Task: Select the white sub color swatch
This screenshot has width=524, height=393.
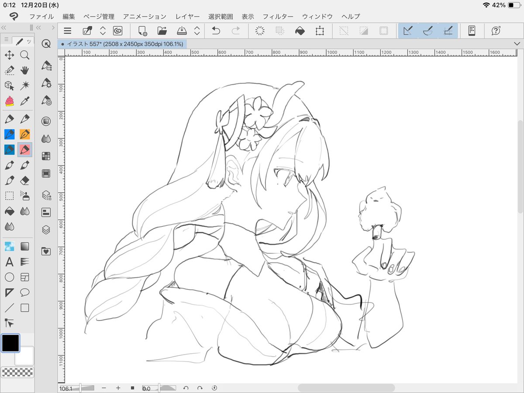Action: click(x=25, y=357)
